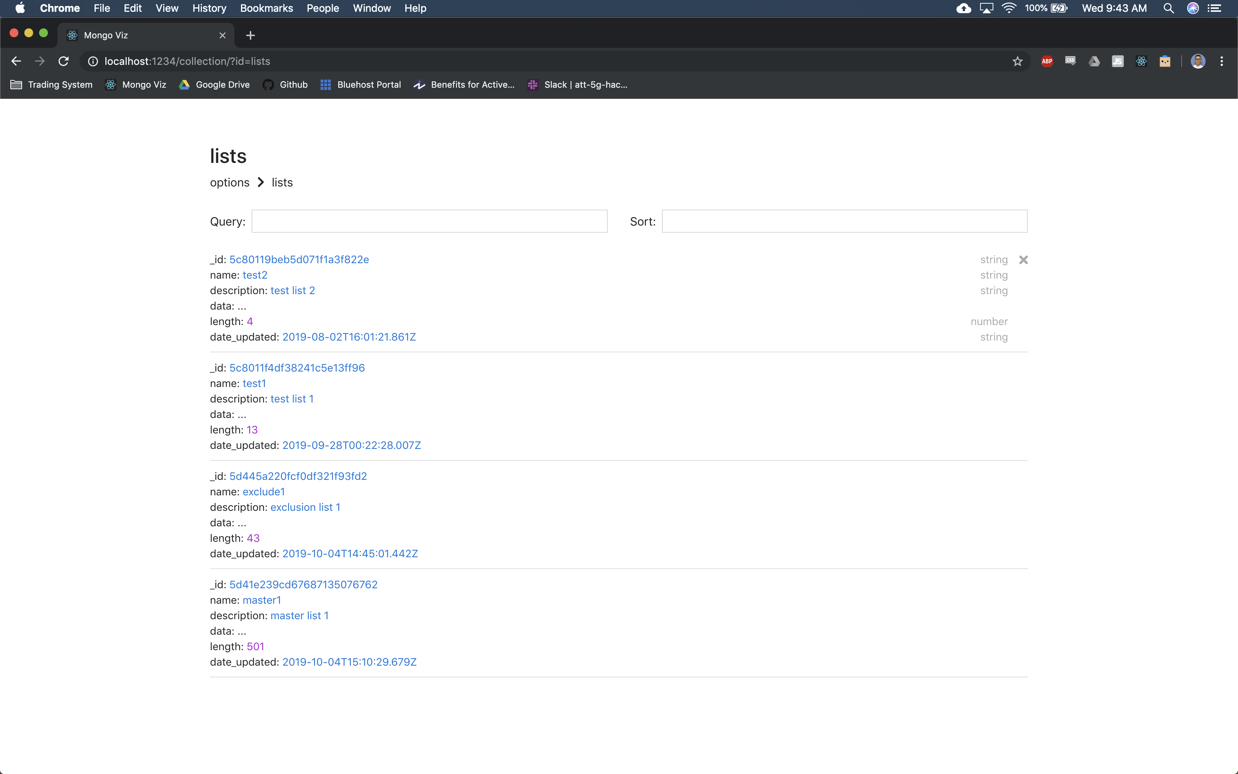
Task: Open the Chrome profile avatar
Action: point(1197,62)
